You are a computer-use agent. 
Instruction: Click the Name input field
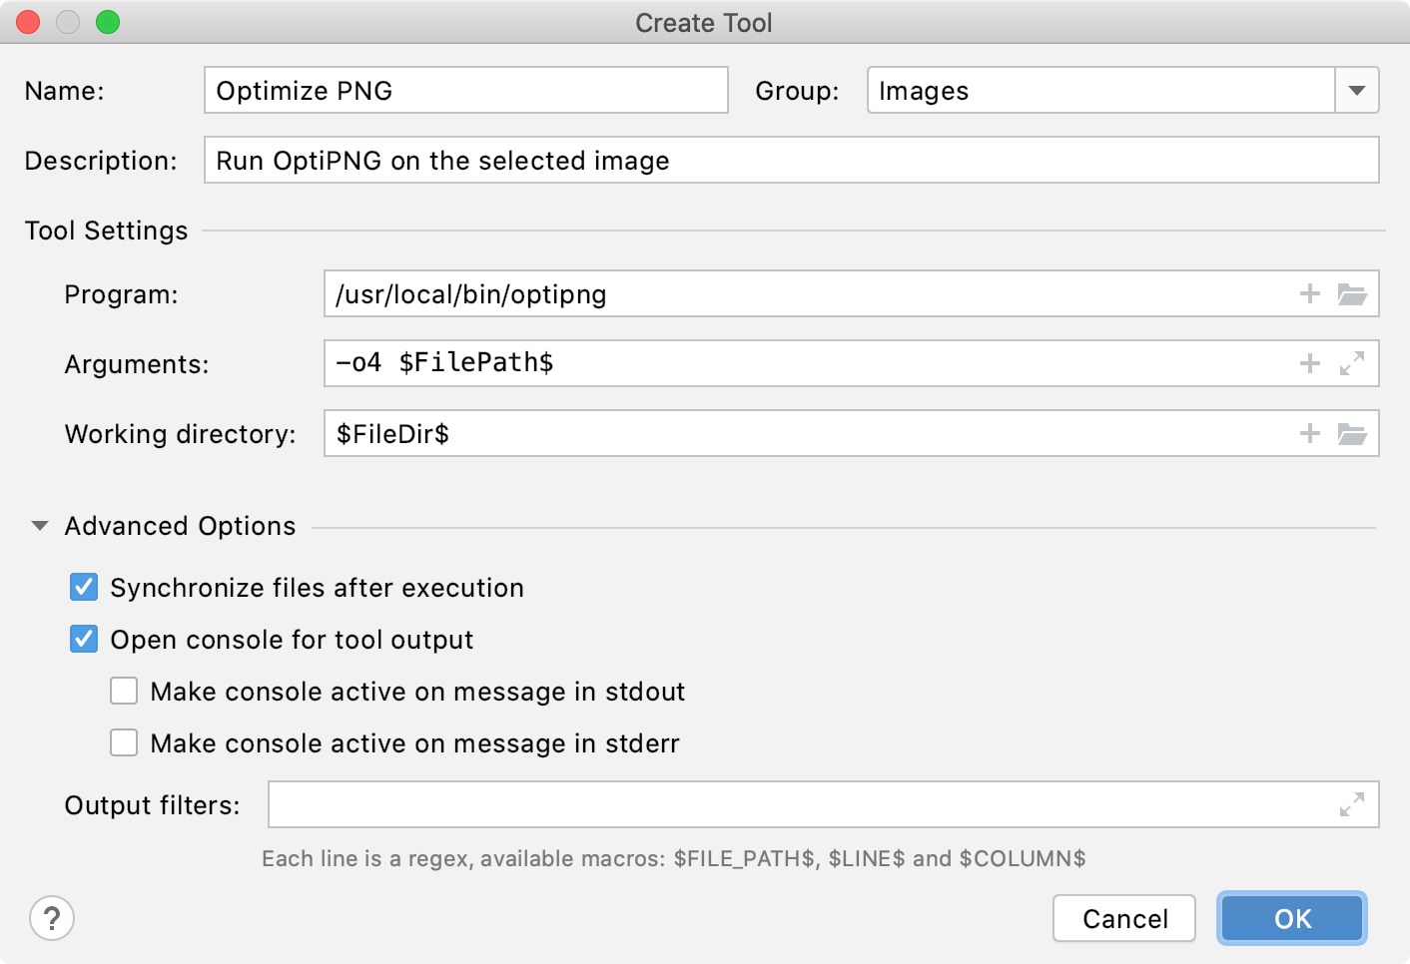click(x=464, y=90)
